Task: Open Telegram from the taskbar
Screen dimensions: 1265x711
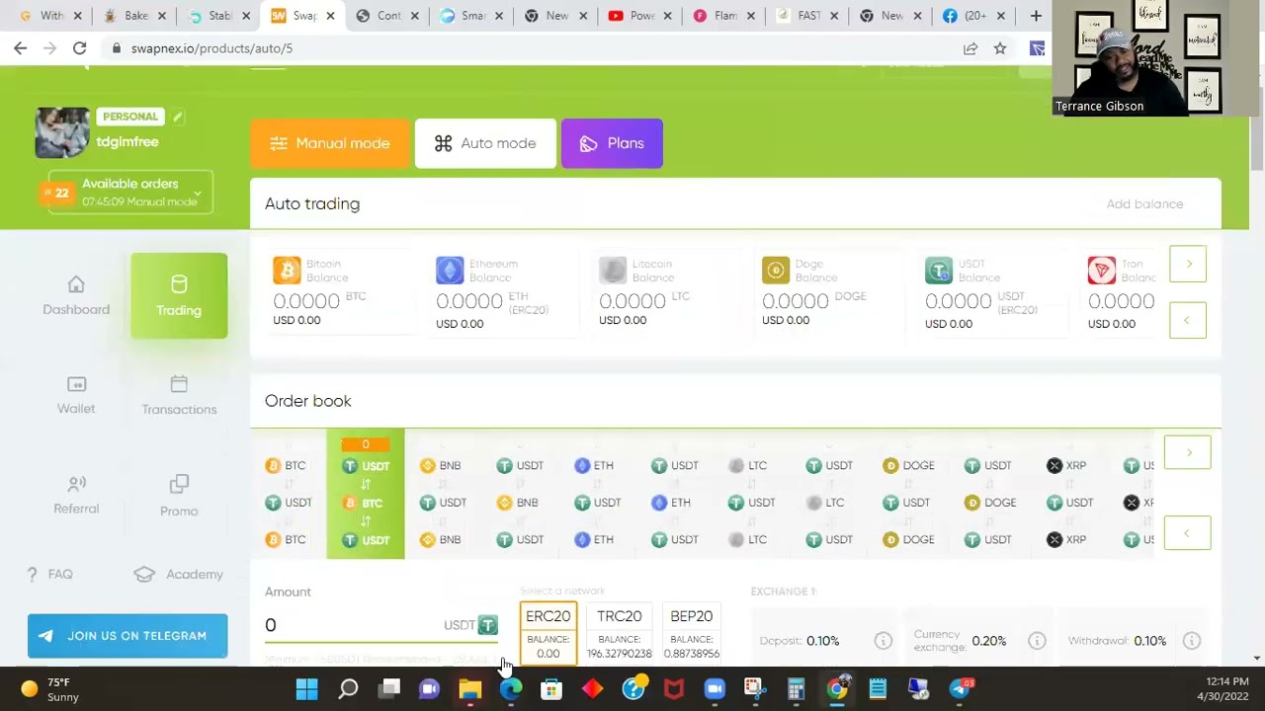Action: (x=961, y=689)
